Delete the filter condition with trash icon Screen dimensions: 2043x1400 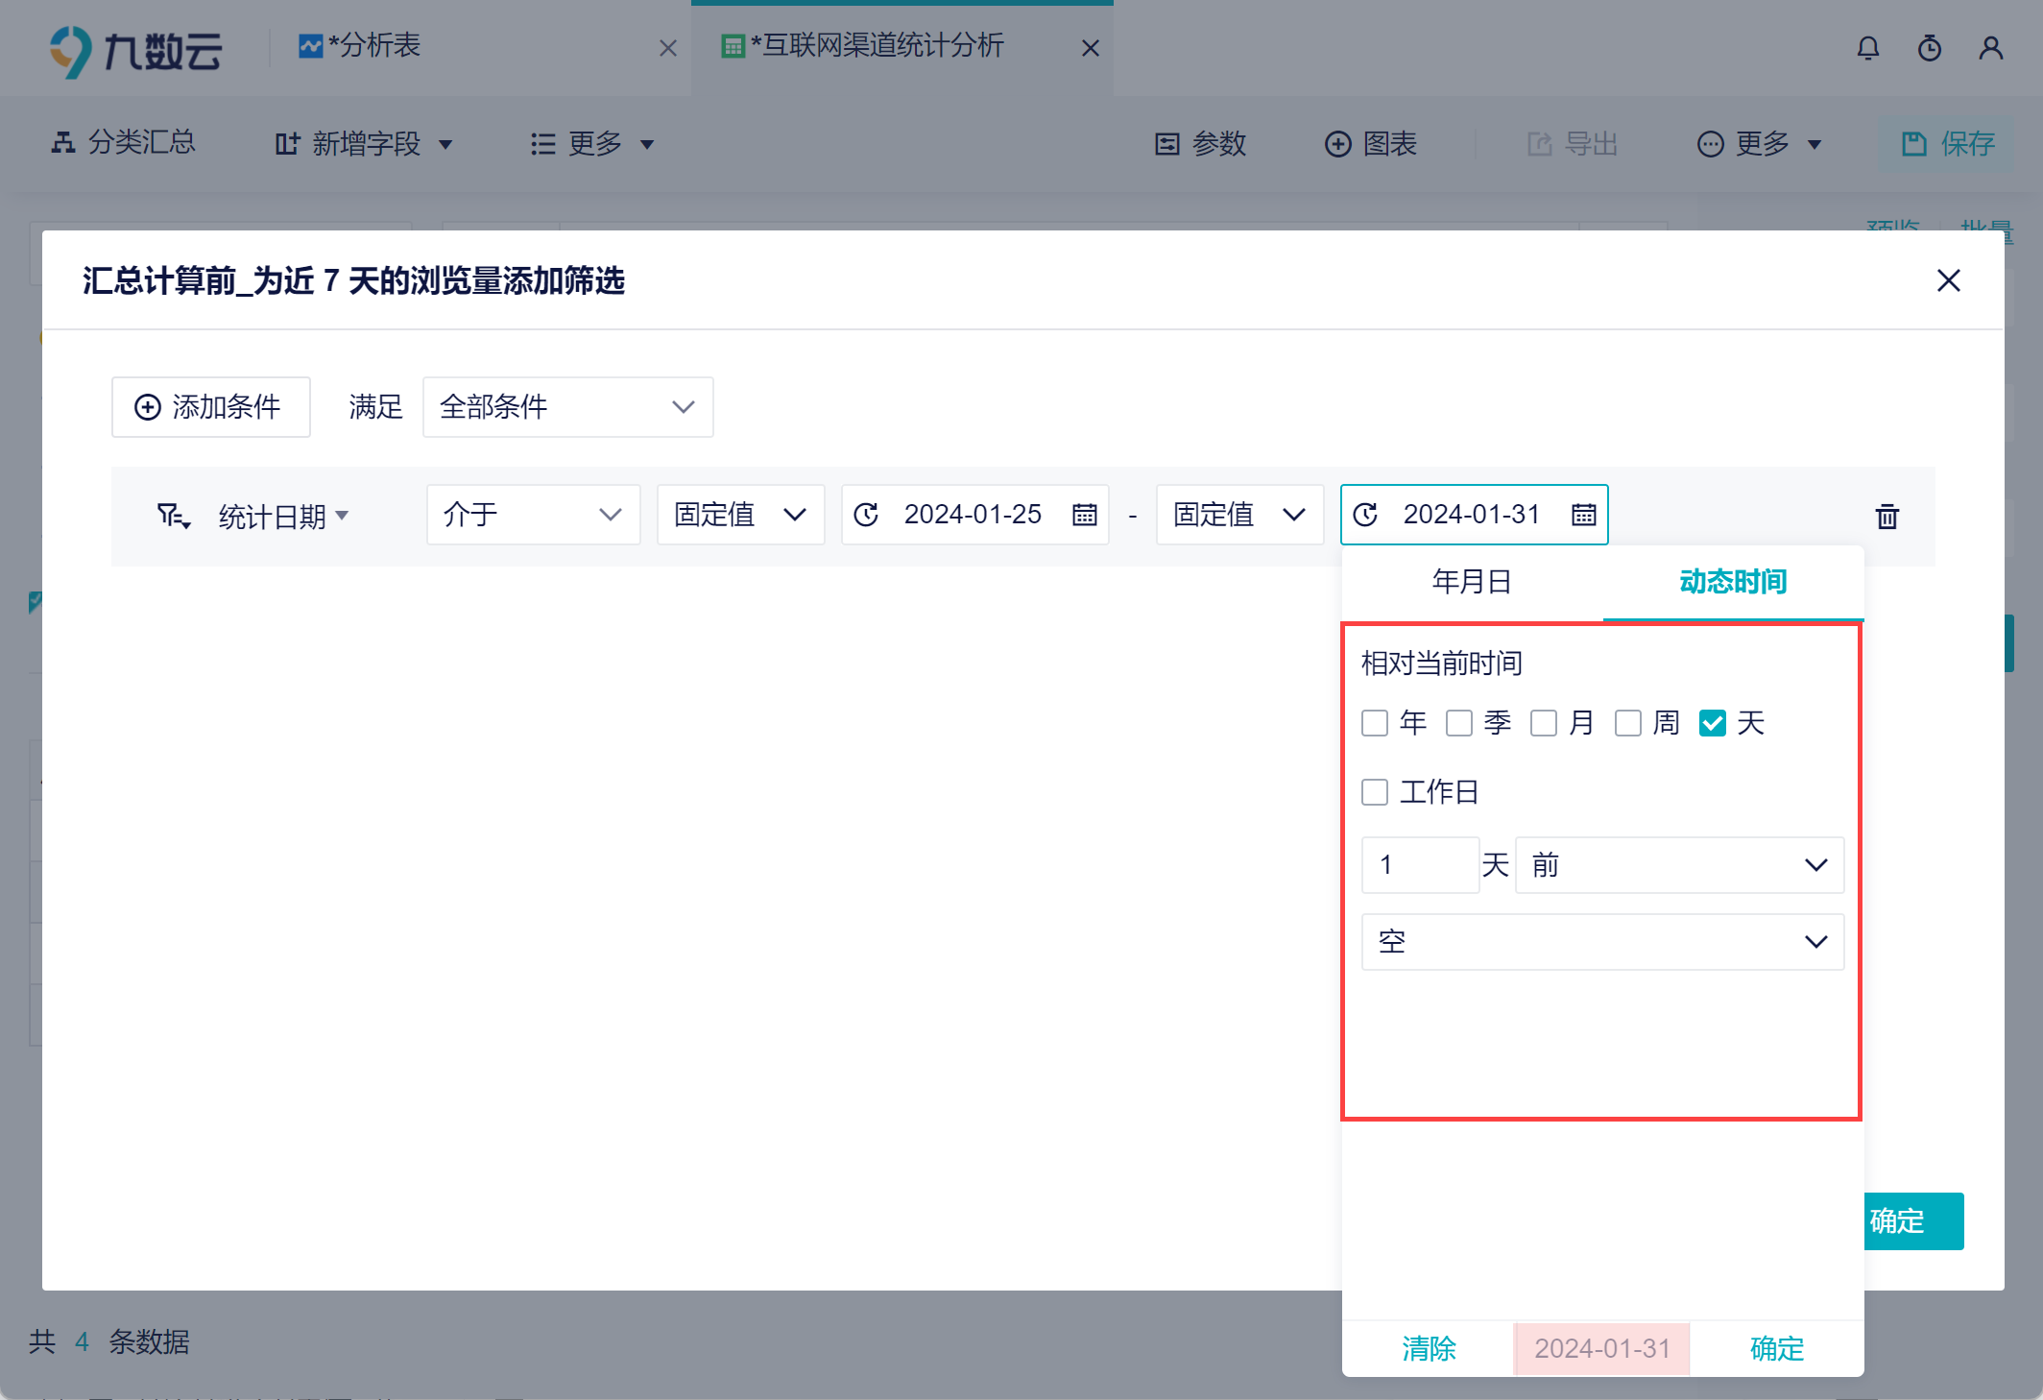pyautogui.click(x=1887, y=517)
